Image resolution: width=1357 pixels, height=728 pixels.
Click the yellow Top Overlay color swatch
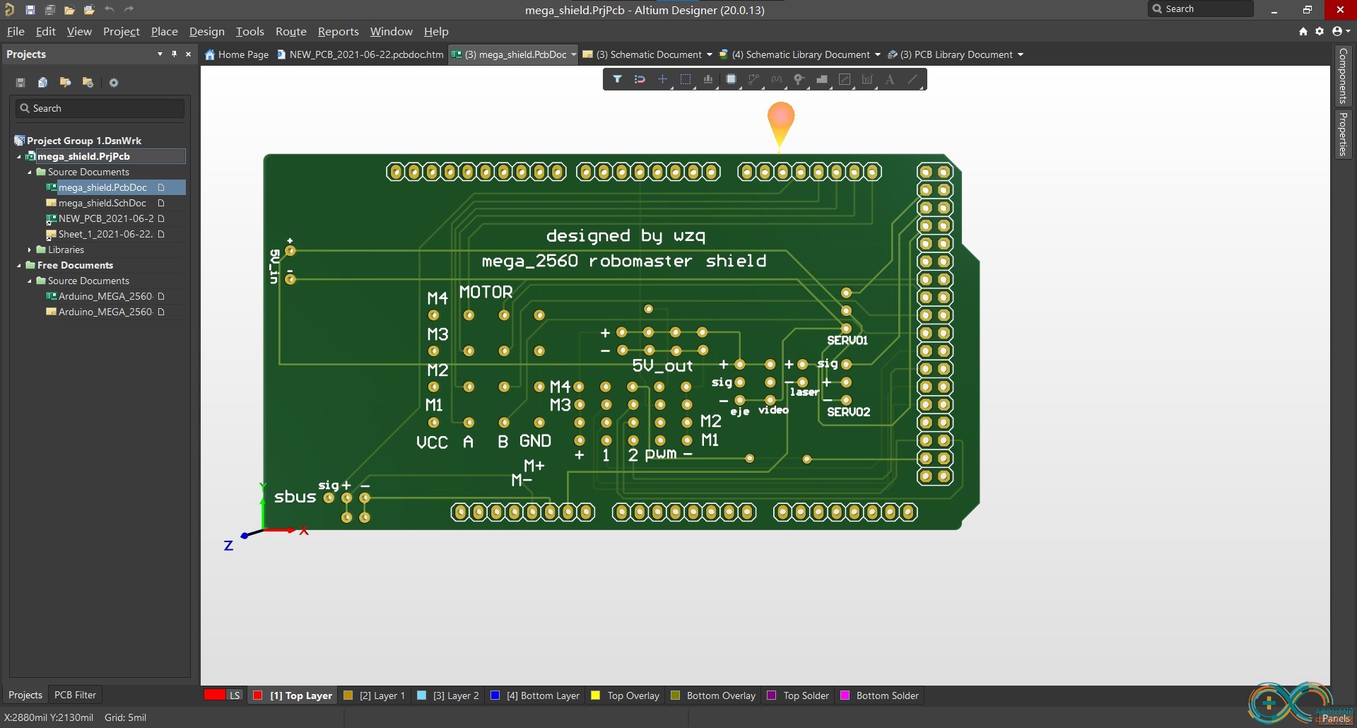click(595, 695)
